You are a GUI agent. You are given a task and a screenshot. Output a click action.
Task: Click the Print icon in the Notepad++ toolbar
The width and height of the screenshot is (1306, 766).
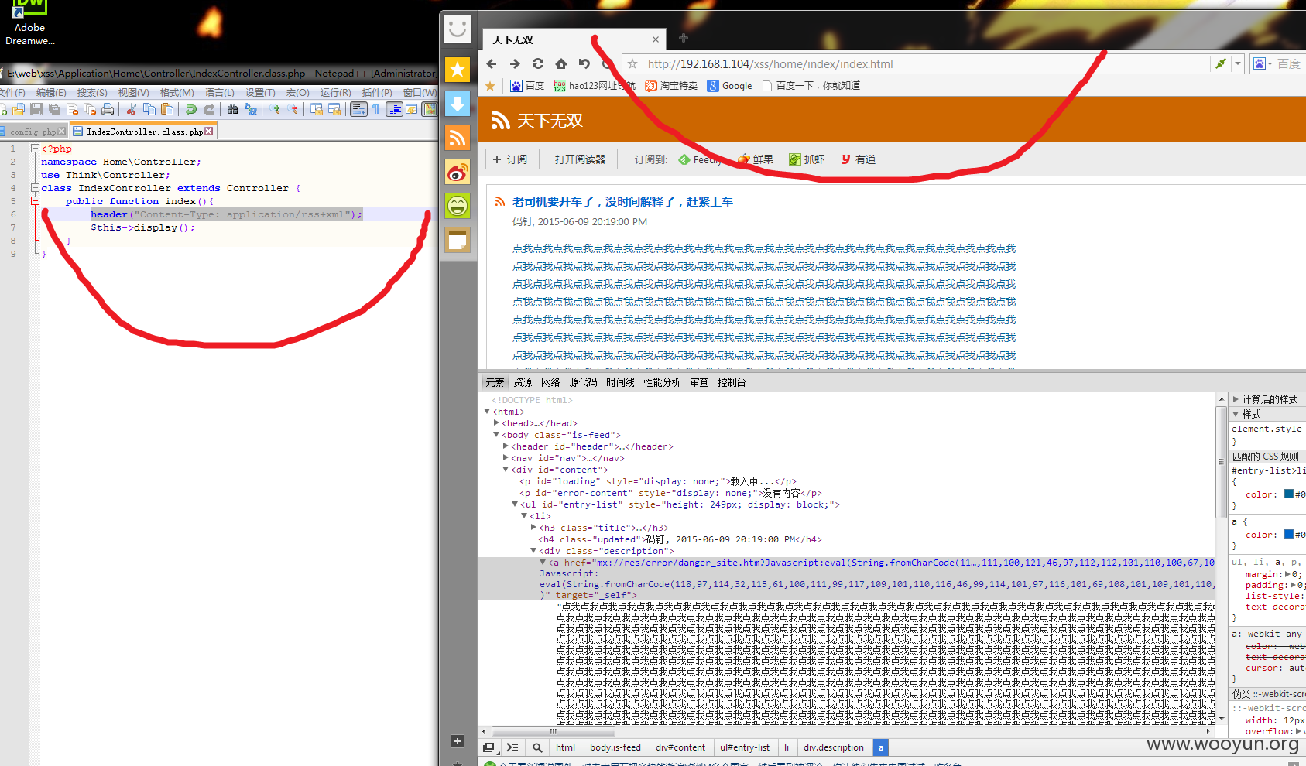pos(108,109)
